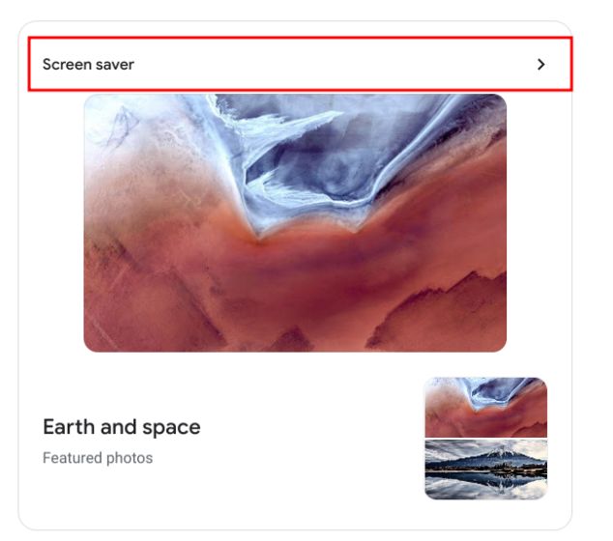Click the "Screen saver" label text
The width and height of the screenshot is (613, 541).
pos(88,65)
